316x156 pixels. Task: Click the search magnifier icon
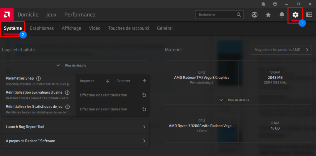pos(239,15)
